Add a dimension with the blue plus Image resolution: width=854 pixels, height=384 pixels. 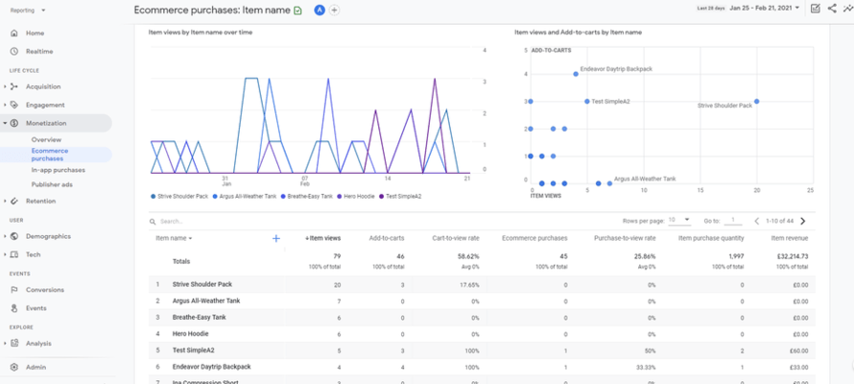(276, 238)
